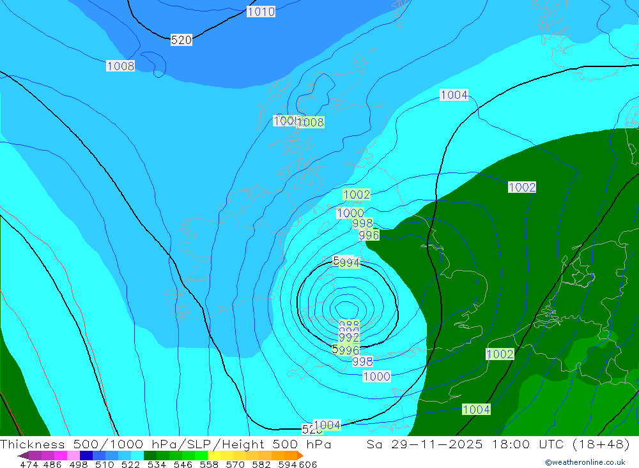Click the purple left arrow of legend
This screenshot has height=468, width=639.
23,455
